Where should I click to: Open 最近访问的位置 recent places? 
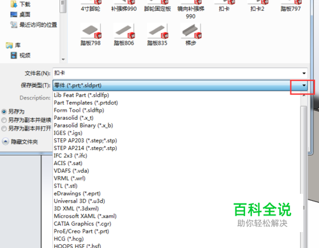pos(34,25)
